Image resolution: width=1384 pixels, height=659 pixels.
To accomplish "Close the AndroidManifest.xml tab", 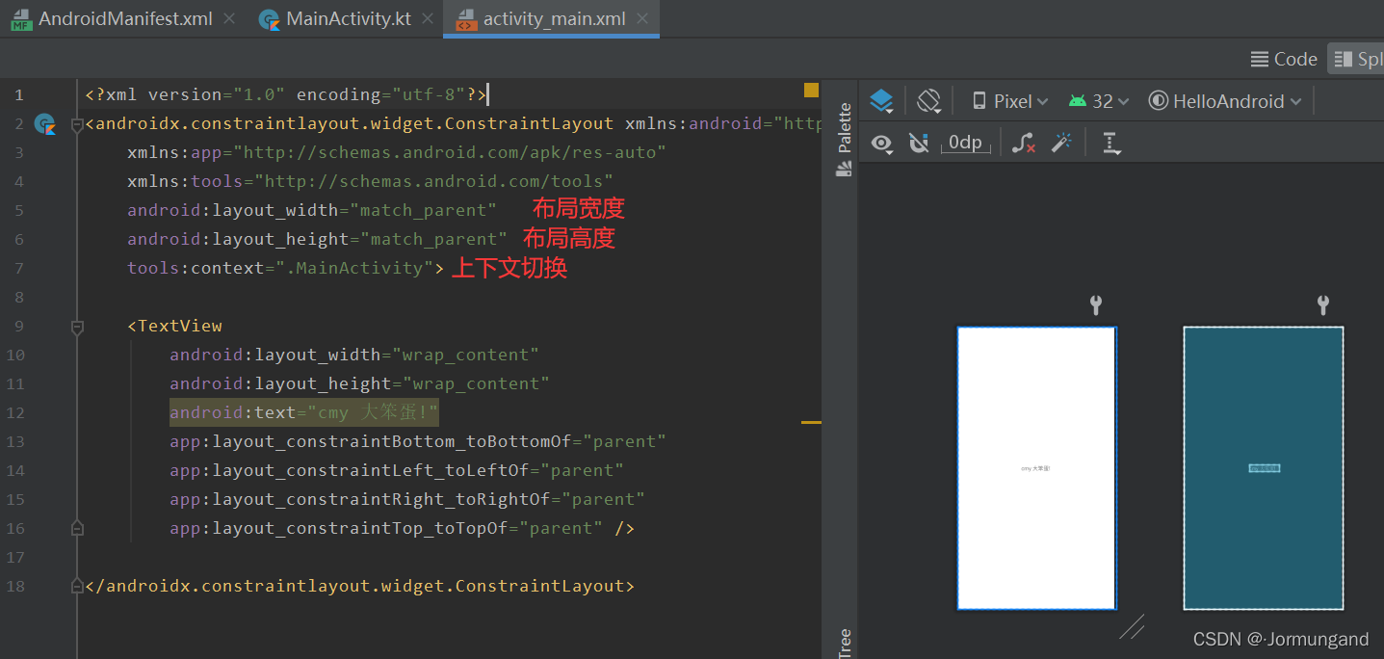I will (x=228, y=18).
